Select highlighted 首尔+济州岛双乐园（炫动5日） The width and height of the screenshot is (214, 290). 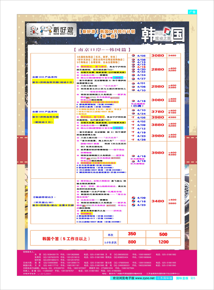point(53,82)
